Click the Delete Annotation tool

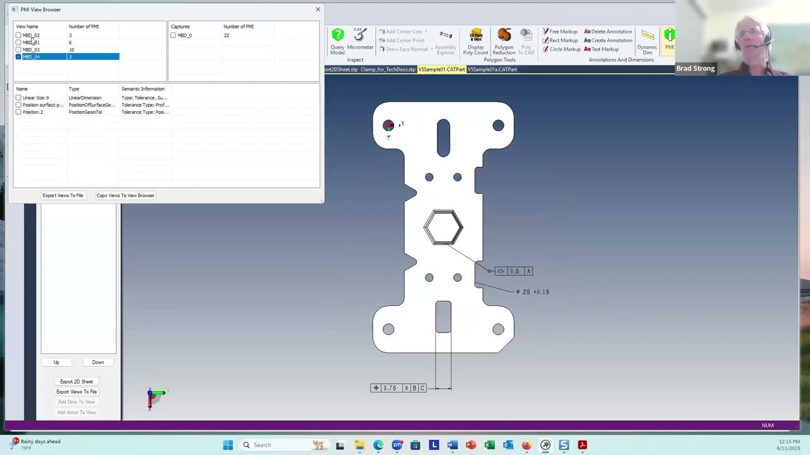coord(607,32)
